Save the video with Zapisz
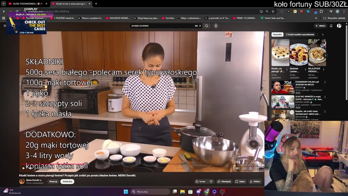Image resolution: width=348 pixels, height=196 pixels. [240, 182]
